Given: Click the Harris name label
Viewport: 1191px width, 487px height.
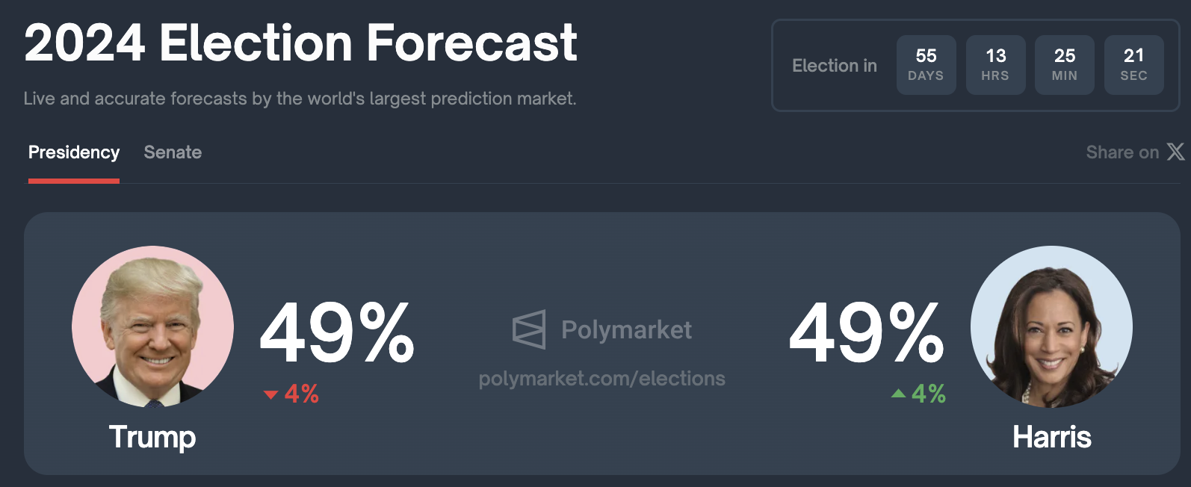Looking at the screenshot, I should [1051, 437].
